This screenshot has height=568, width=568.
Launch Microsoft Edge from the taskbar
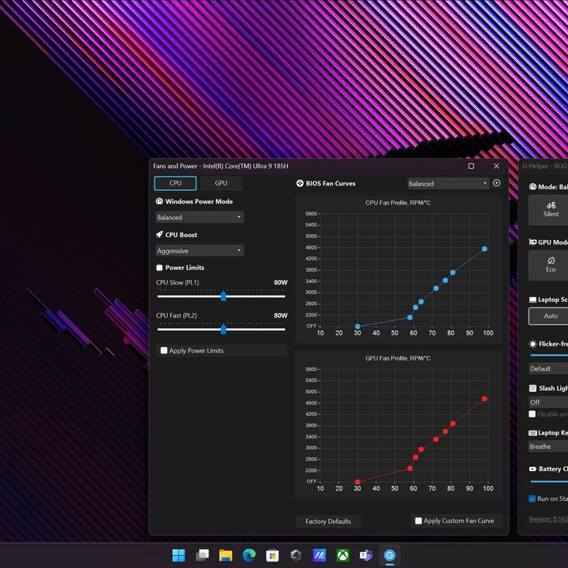tap(248, 555)
